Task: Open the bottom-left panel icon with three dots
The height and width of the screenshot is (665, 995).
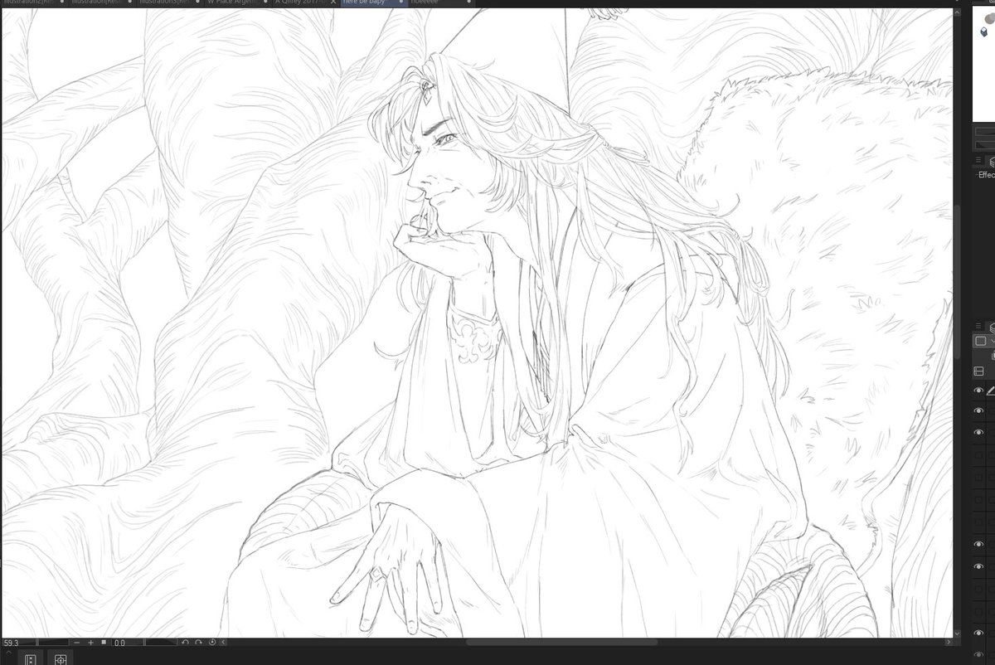Action: (31, 659)
